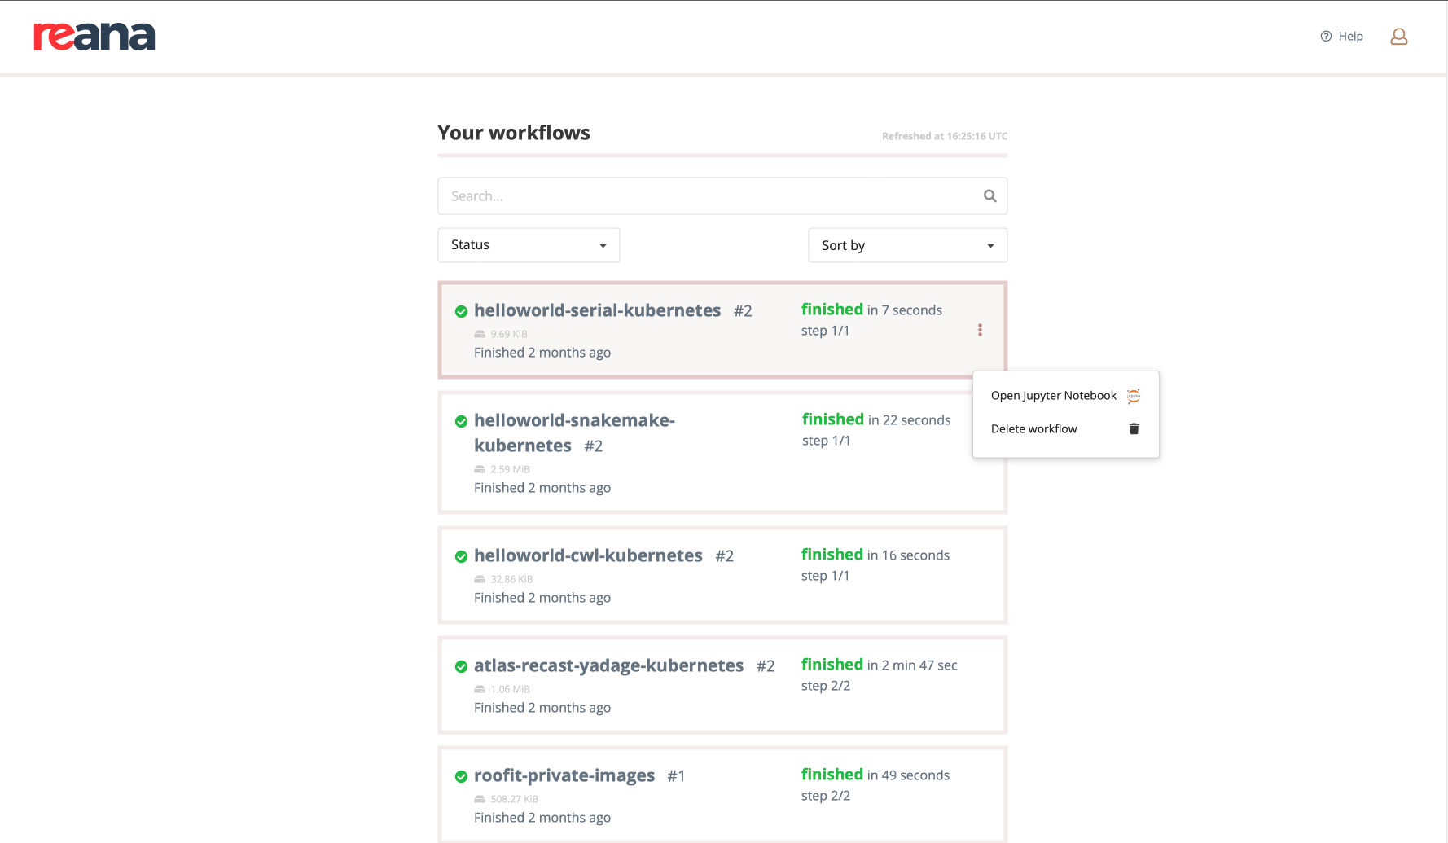This screenshot has width=1448, height=843.
Task: Click the green check beside roofit-private-images
Action: pos(461,776)
